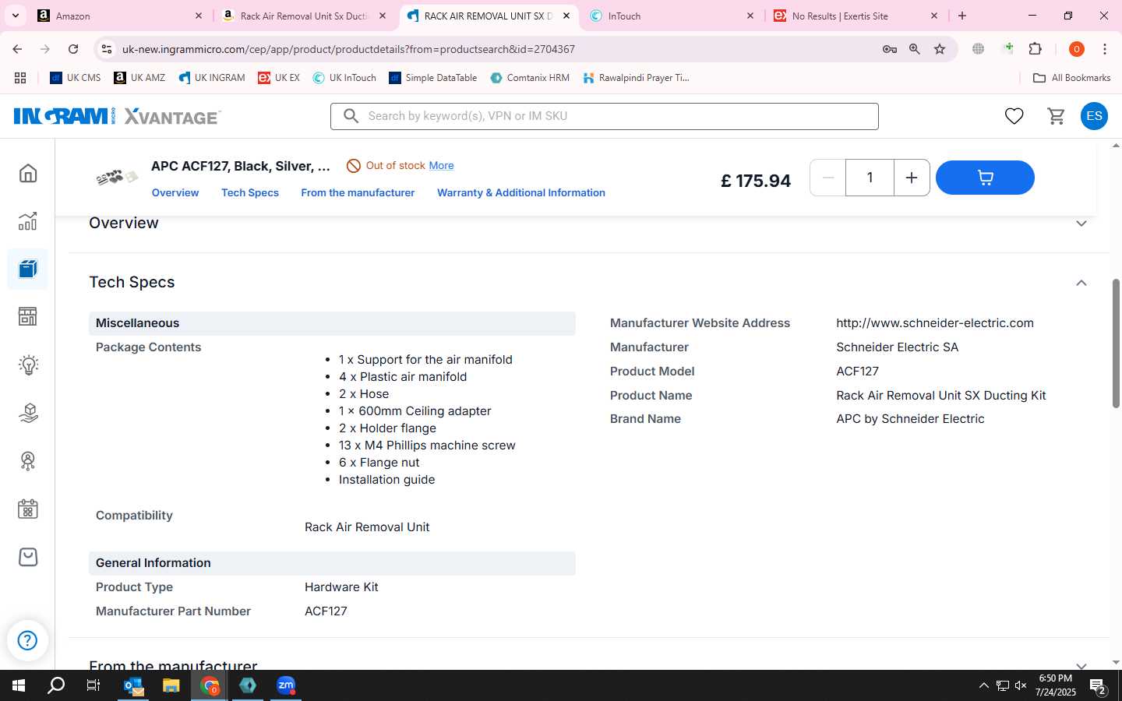1122x701 pixels.
Task: Open the Chrome profile avatar
Action: point(1077,49)
